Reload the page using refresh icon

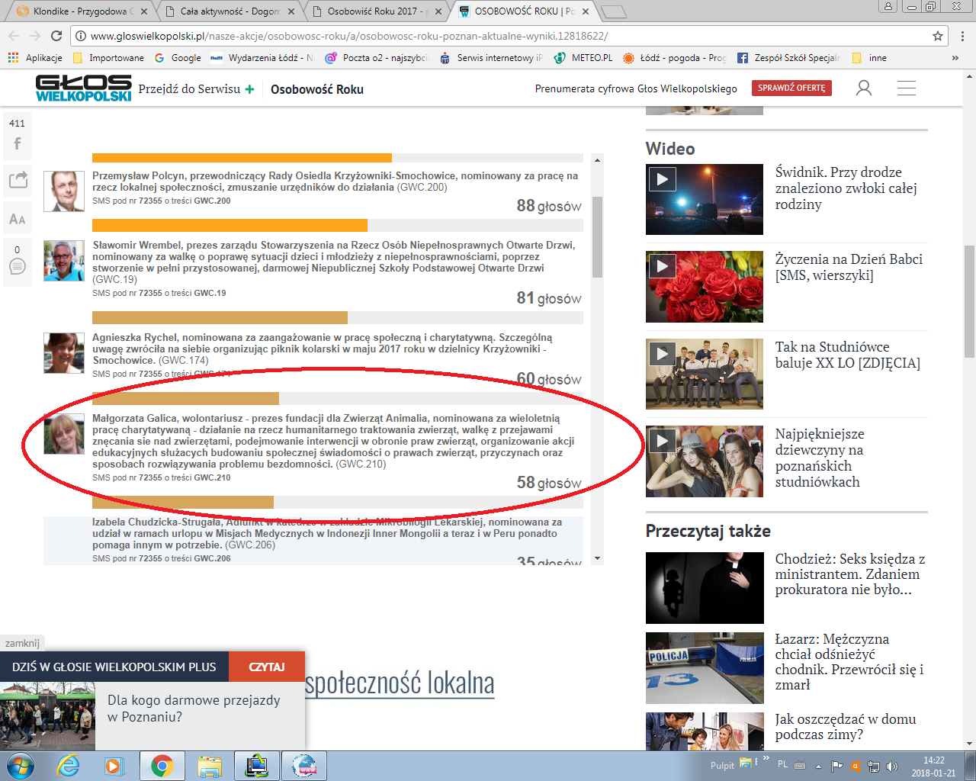pos(56,36)
